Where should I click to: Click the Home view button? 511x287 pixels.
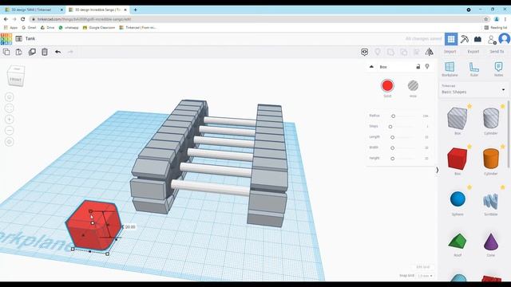coord(10,97)
